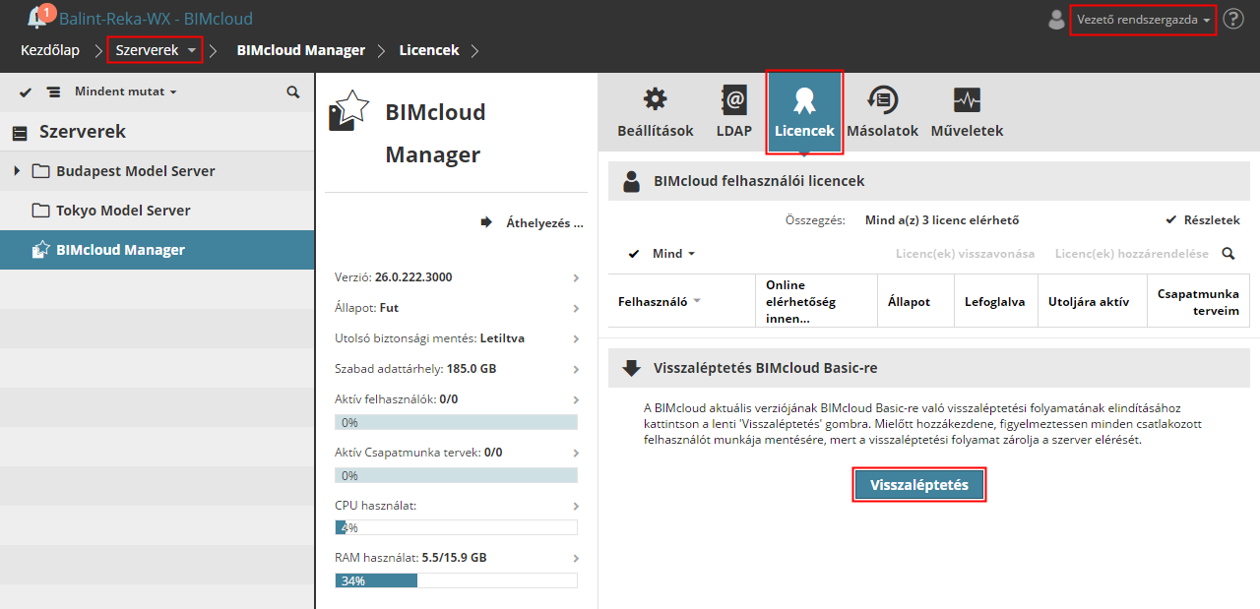This screenshot has width=1260, height=609.
Task: Click the search magnifier in the license table
Action: tap(1228, 254)
